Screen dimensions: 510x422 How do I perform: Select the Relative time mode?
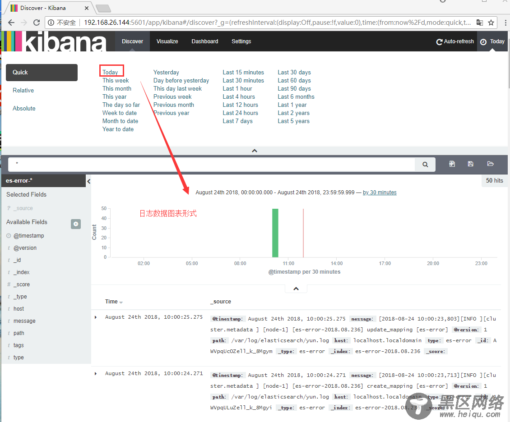23,90
